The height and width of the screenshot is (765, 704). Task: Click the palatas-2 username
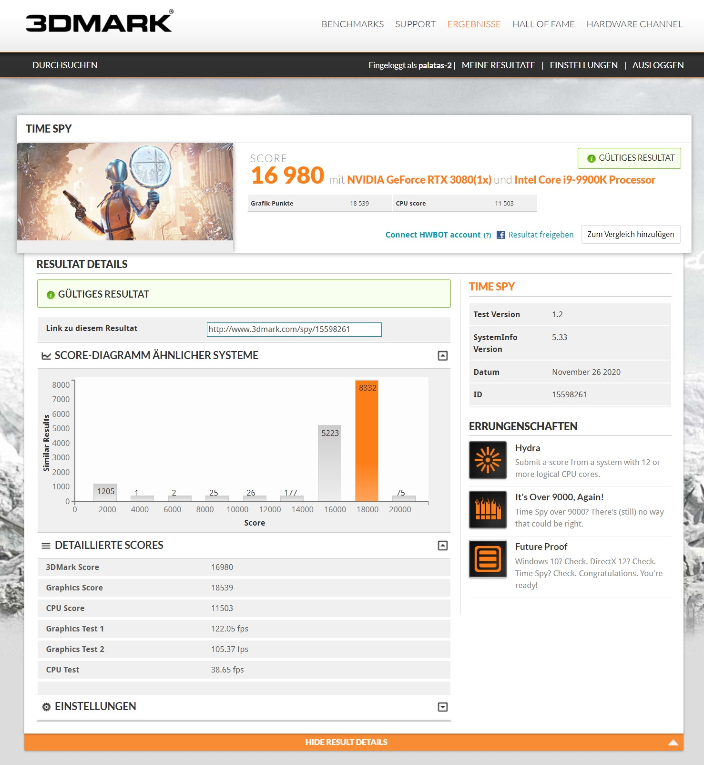[x=435, y=65]
